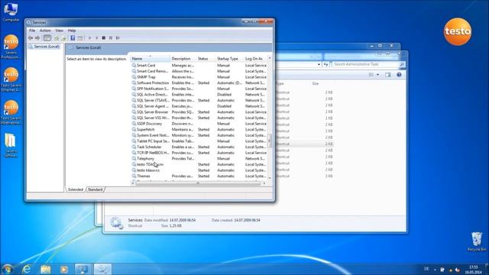Select the Smart Card service
This screenshot has height=275, width=489.
[x=199, y=66]
